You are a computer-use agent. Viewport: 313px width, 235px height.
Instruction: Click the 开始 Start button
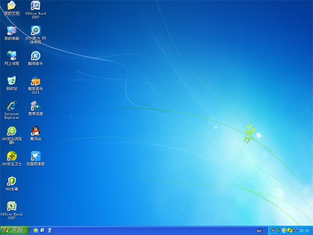click(13, 230)
